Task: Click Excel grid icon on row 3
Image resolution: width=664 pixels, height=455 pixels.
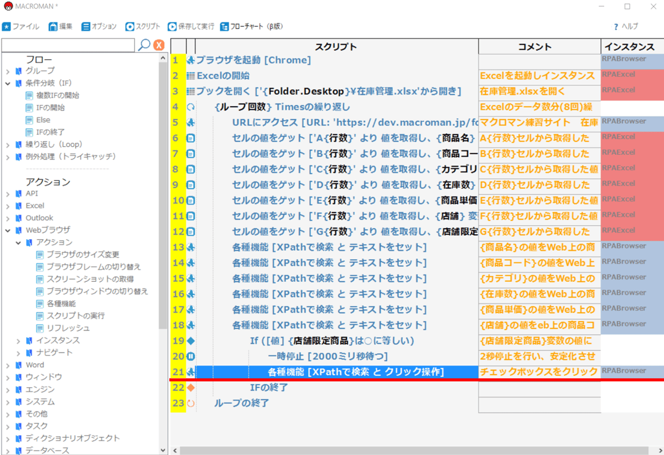Action: coord(191,91)
